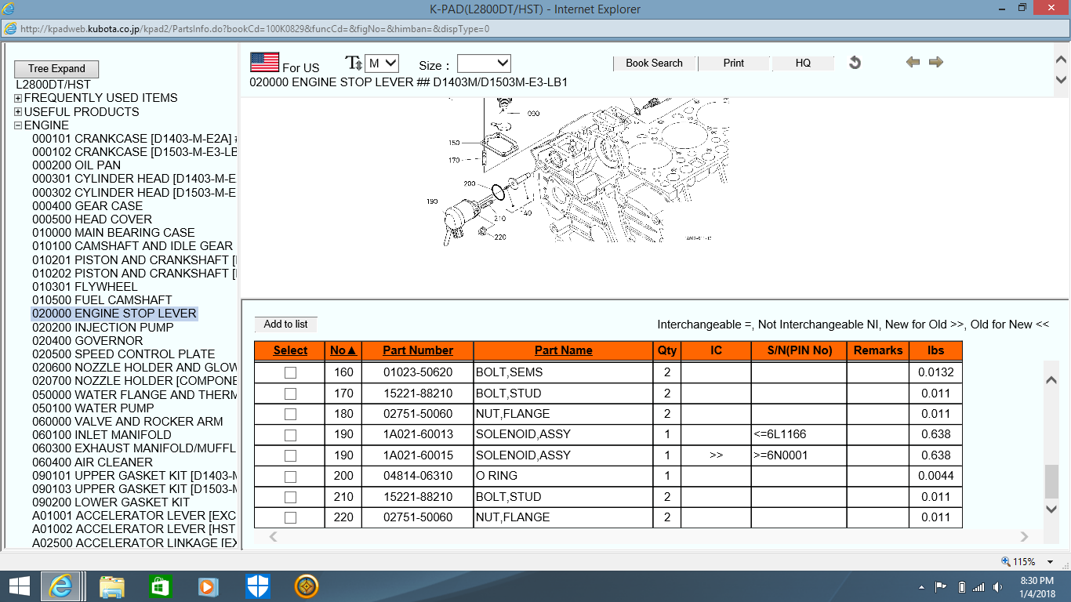Expand USEFUL PRODUCTS tree node
The height and width of the screenshot is (602, 1071).
click(x=18, y=112)
